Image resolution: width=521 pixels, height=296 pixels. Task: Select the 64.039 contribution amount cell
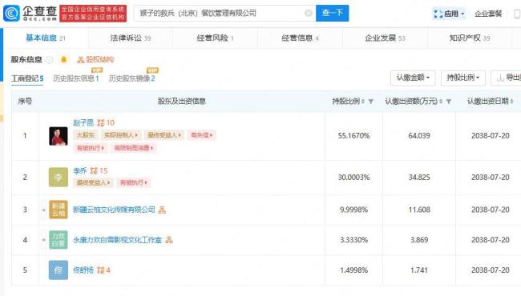[x=419, y=136]
